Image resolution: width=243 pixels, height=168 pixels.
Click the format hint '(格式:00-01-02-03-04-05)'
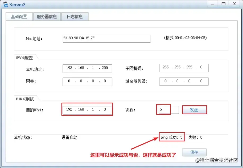coord(185,38)
